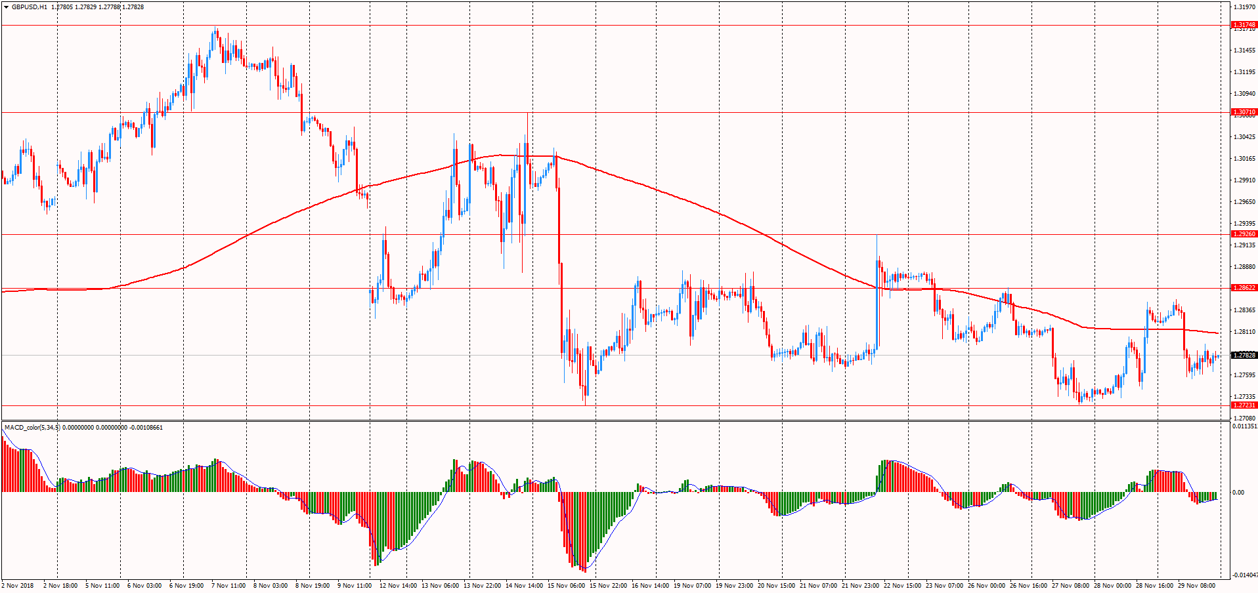This screenshot has height=593, width=1258.
Task: Click the 0.00 level on MACD scale
Action: pyautogui.click(x=1238, y=493)
